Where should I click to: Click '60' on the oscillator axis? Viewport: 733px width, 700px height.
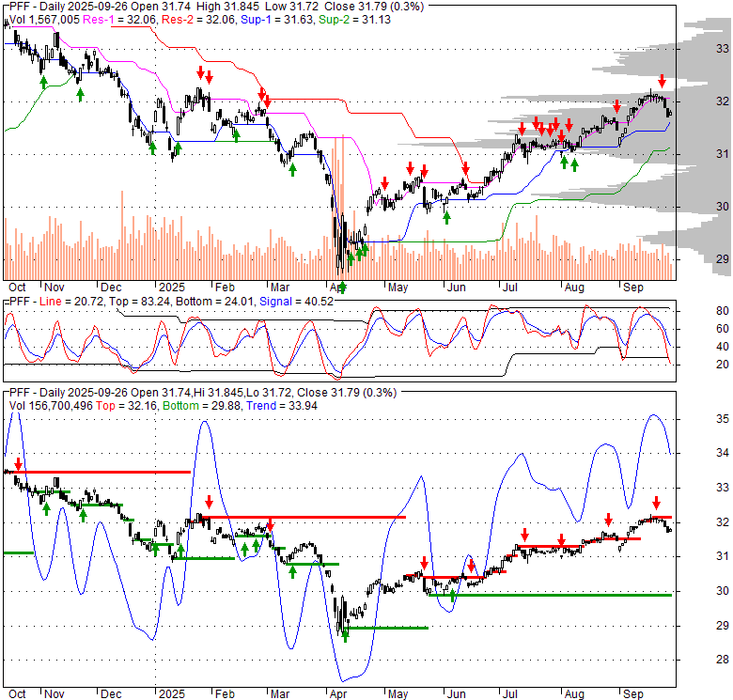point(723,329)
